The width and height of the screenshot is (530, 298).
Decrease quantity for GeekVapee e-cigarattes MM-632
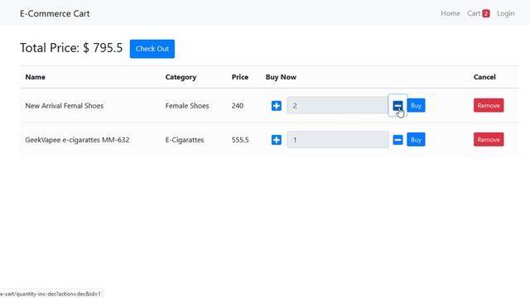pos(397,140)
